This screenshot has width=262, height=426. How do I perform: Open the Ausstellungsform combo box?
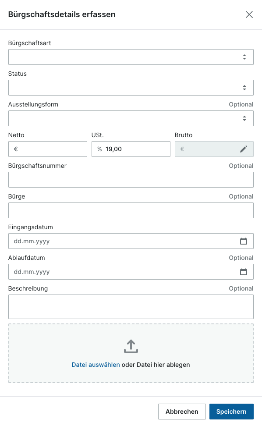point(131,118)
